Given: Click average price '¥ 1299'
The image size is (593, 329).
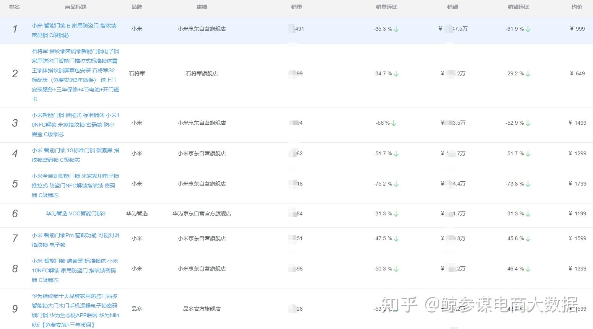Looking at the screenshot, I should coord(577,153).
